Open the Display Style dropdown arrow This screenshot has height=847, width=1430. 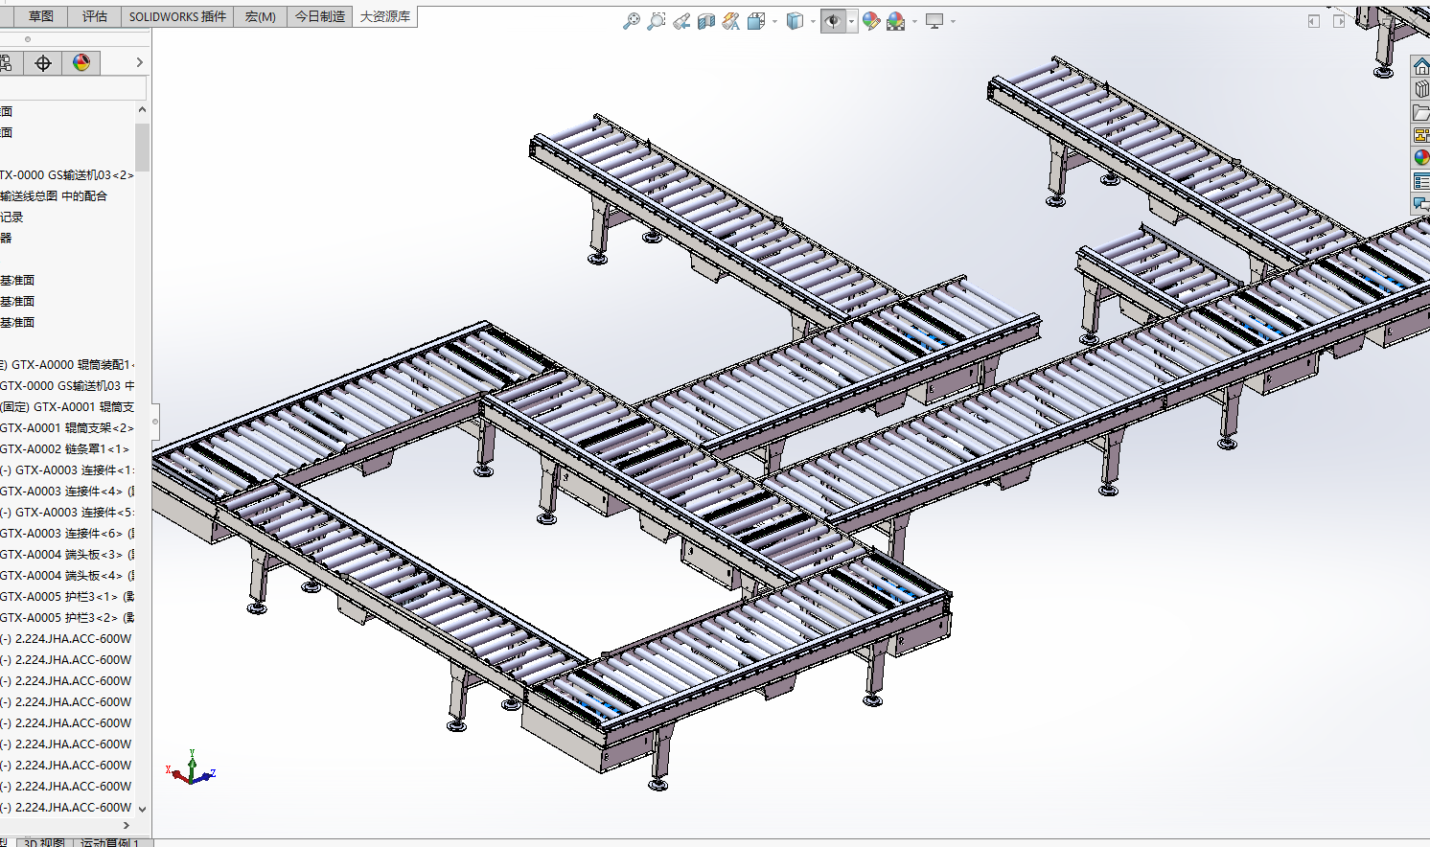point(812,21)
